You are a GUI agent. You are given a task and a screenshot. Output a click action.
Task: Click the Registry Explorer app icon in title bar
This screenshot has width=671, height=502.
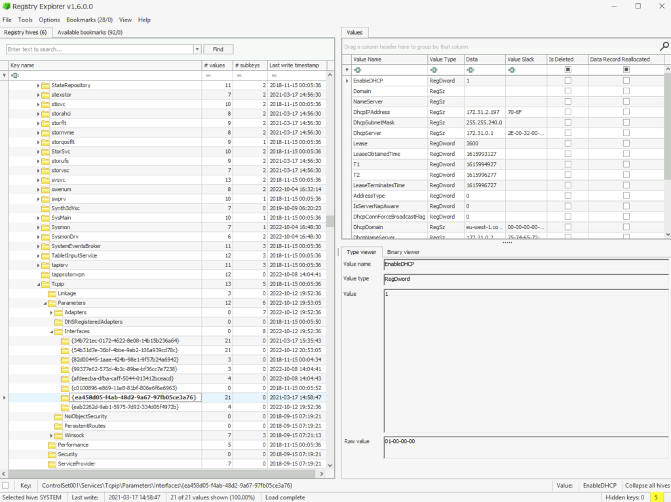click(6, 7)
